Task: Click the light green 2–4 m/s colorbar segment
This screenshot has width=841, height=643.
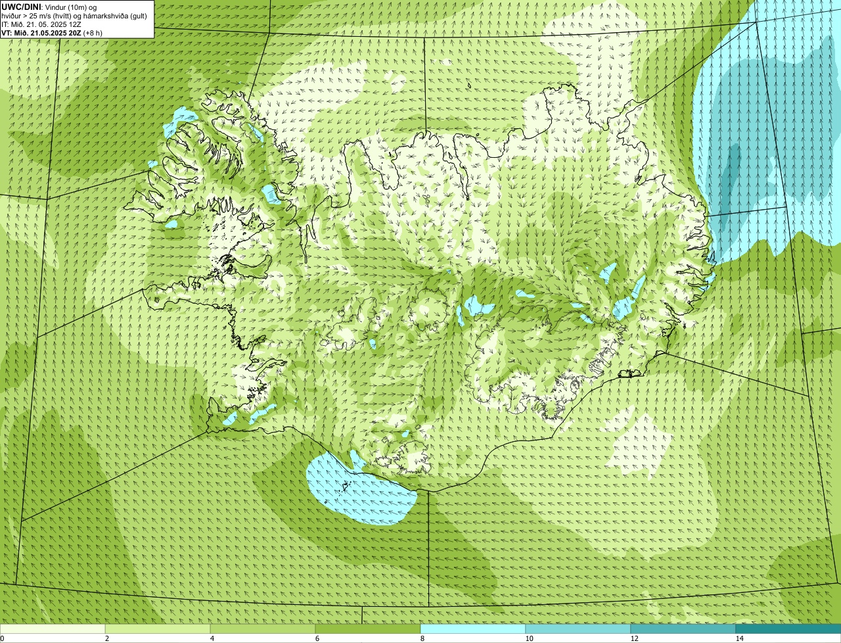Action: [158, 629]
